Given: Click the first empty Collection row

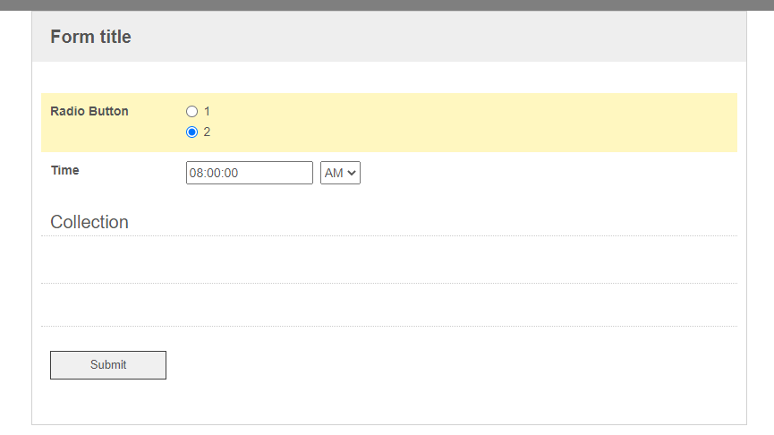Looking at the screenshot, I should click(389, 260).
